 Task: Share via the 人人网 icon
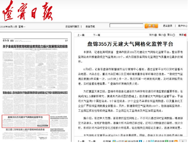click(141, 141)
